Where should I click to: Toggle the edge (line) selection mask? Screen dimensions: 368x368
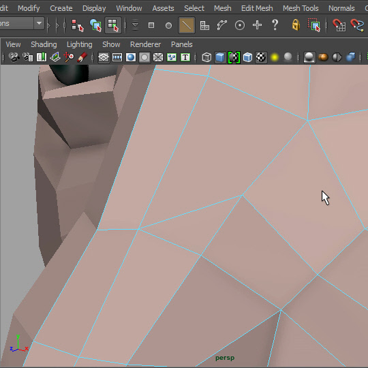point(187,25)
